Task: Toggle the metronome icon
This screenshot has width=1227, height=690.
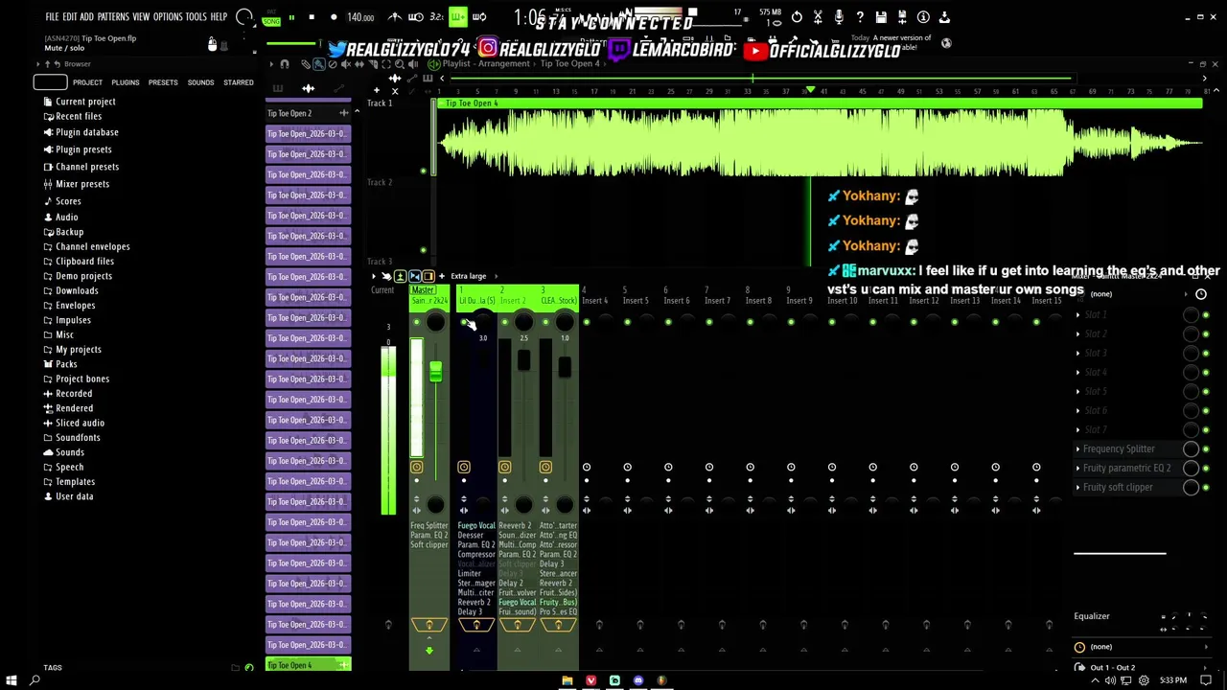Action: [395, 17]
